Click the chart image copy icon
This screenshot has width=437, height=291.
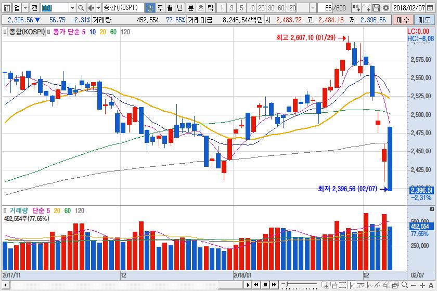(395, 285)
